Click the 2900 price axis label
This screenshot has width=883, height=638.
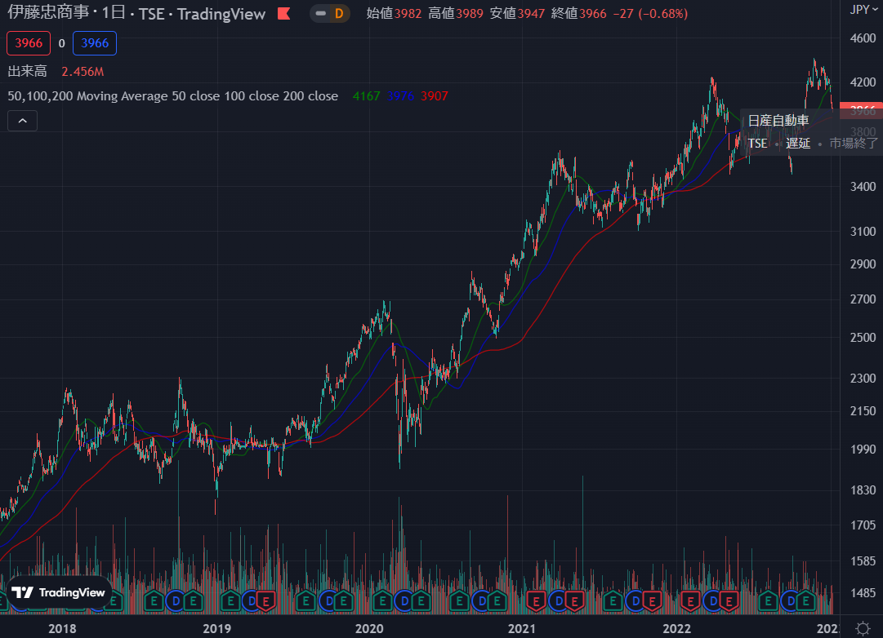(863, 264)
